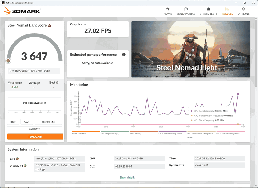The width and height of the screenshot is (258, 188).
Task: Switch to the BENCHMARKS tab
Action: 186,11
